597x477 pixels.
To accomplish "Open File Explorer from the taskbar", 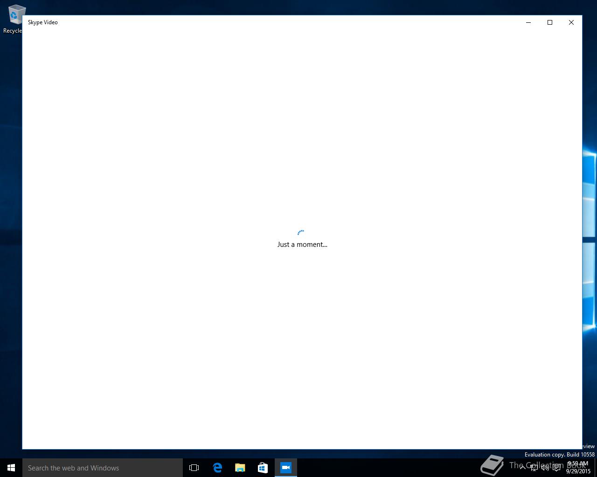I will 240,468.
